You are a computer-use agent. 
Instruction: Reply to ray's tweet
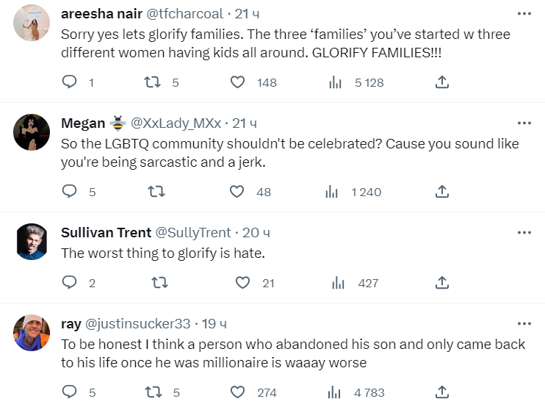pyautogui.click(x=70, y=392)
